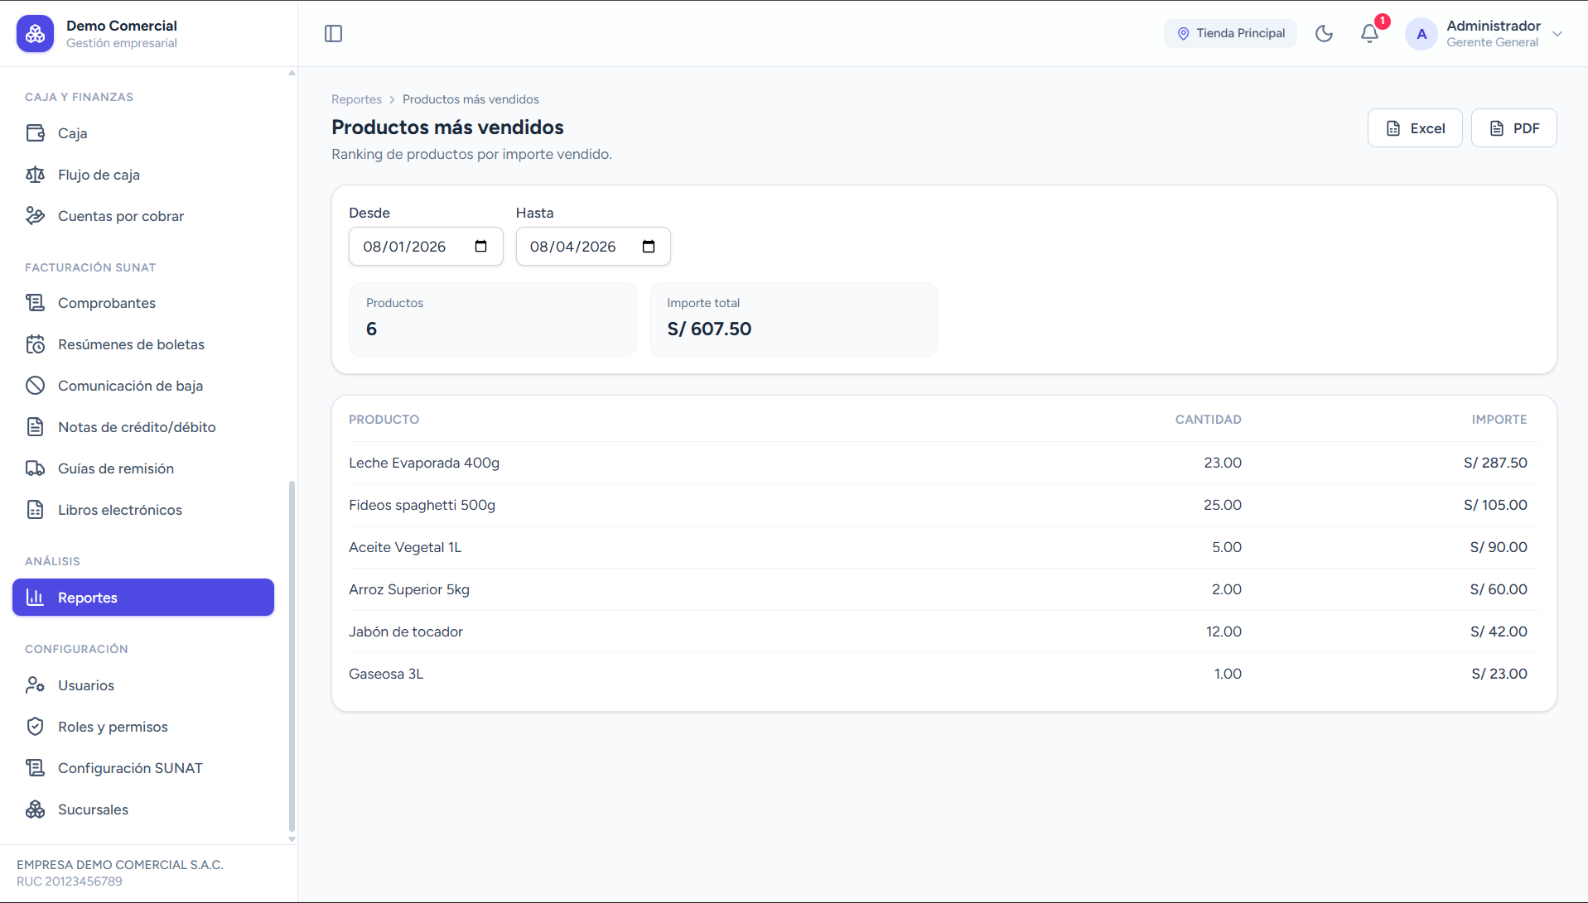Viewport: 1588px width, 903px height.
Task: Expand the Administrador user menu chevron
Action: (1557, 34)
